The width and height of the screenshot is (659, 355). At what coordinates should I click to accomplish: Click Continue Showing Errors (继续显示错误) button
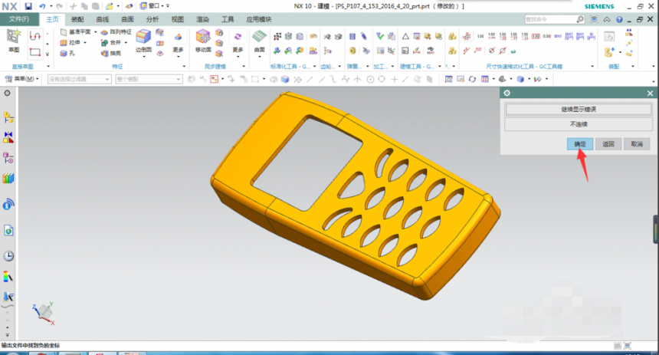click(x=579, y=110)
